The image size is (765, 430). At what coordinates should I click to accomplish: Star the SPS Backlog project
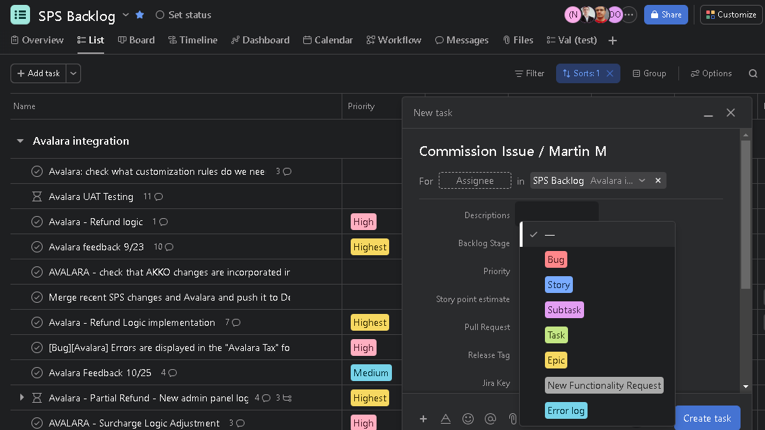140,15
